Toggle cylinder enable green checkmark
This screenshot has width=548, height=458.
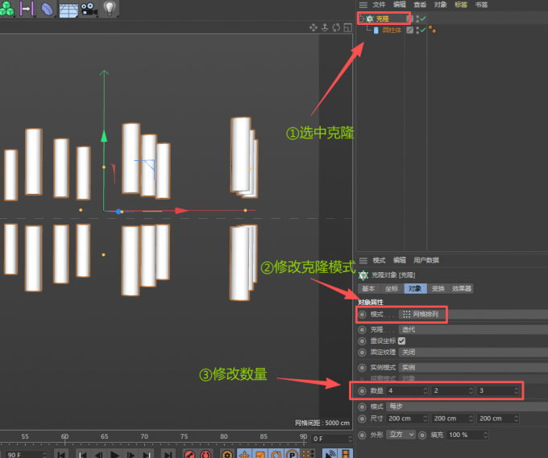(x=423, y=31)
